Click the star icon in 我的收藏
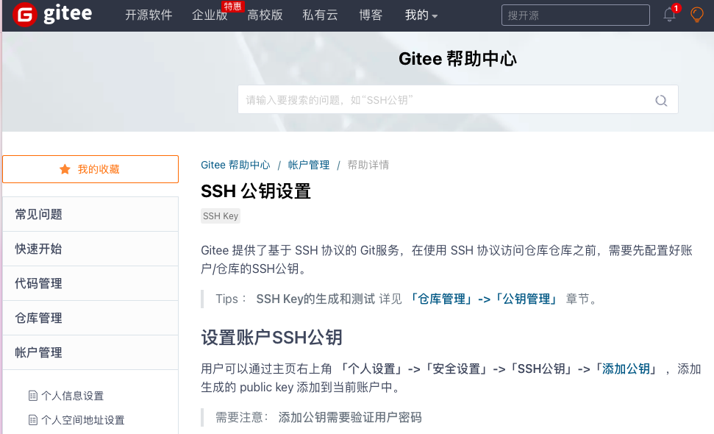The width and height of the screenshot is (714, 434). pyautogui.click(x=65, y=169)
